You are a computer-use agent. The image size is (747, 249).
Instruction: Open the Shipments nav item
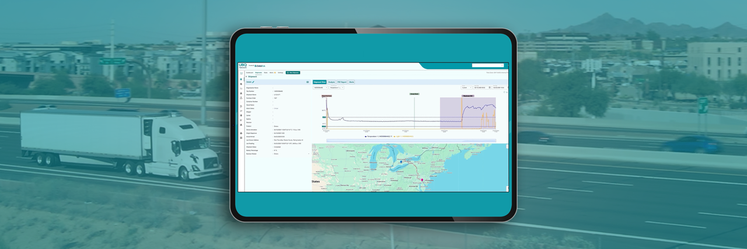point(259,72)
